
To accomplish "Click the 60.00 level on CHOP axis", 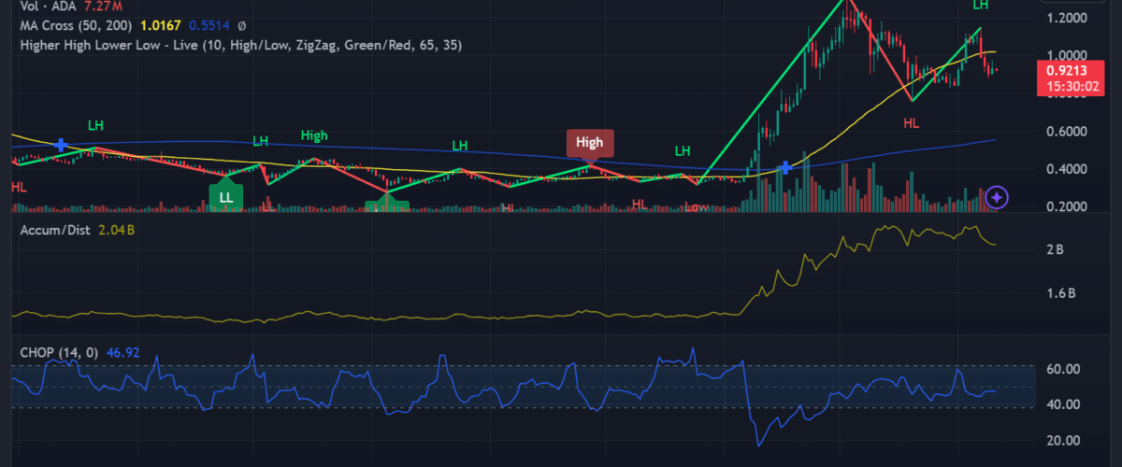I will [x=1064, y=369].
